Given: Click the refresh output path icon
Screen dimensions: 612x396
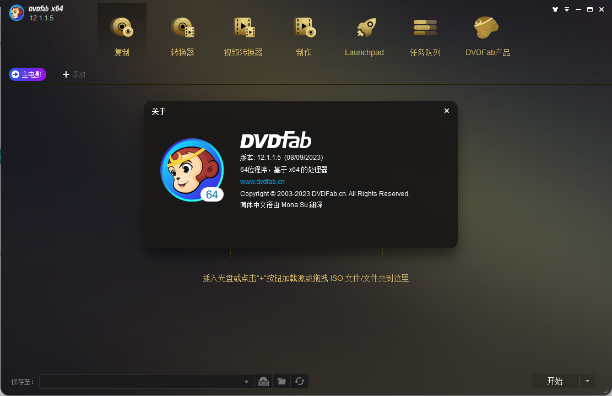Looking at the screenshot, I should click(x=299, y=381).
